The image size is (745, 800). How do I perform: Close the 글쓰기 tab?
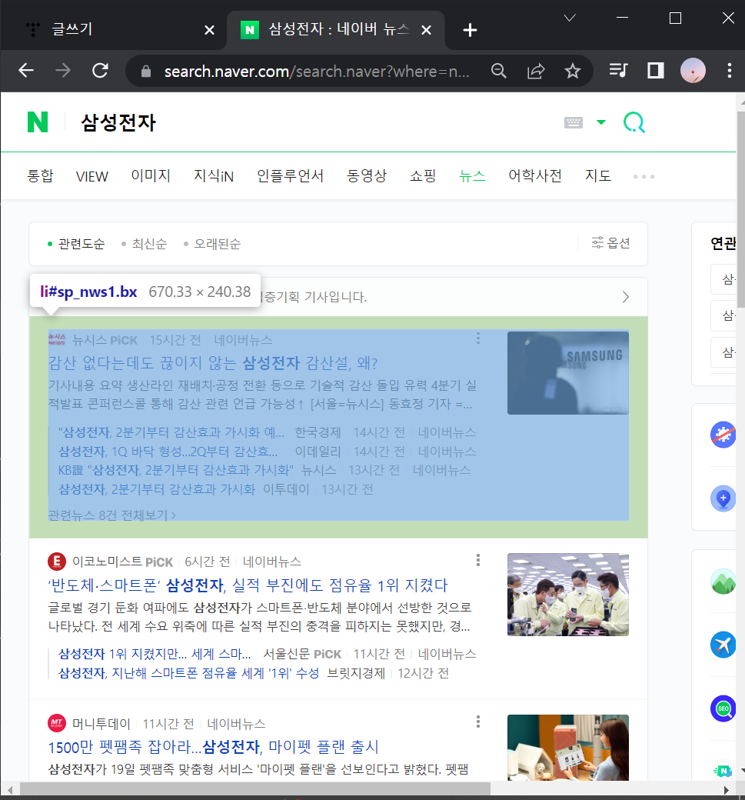(209, 30)
